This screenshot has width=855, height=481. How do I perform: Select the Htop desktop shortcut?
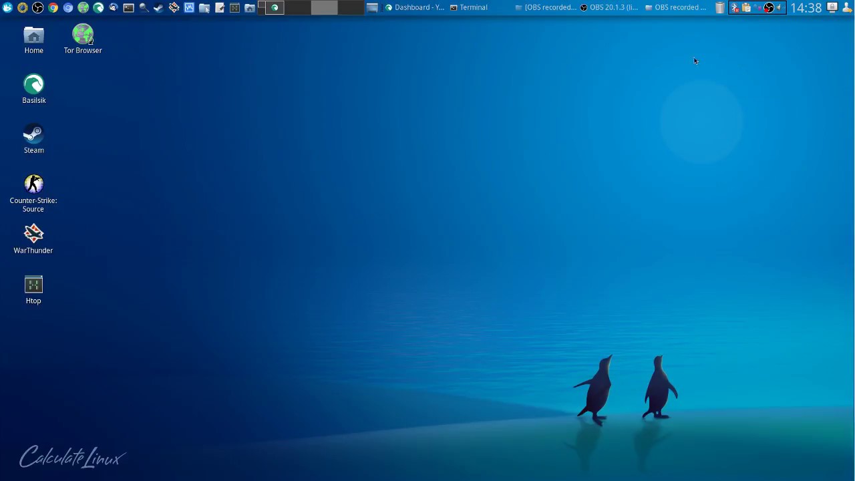(x=33, y=290)
